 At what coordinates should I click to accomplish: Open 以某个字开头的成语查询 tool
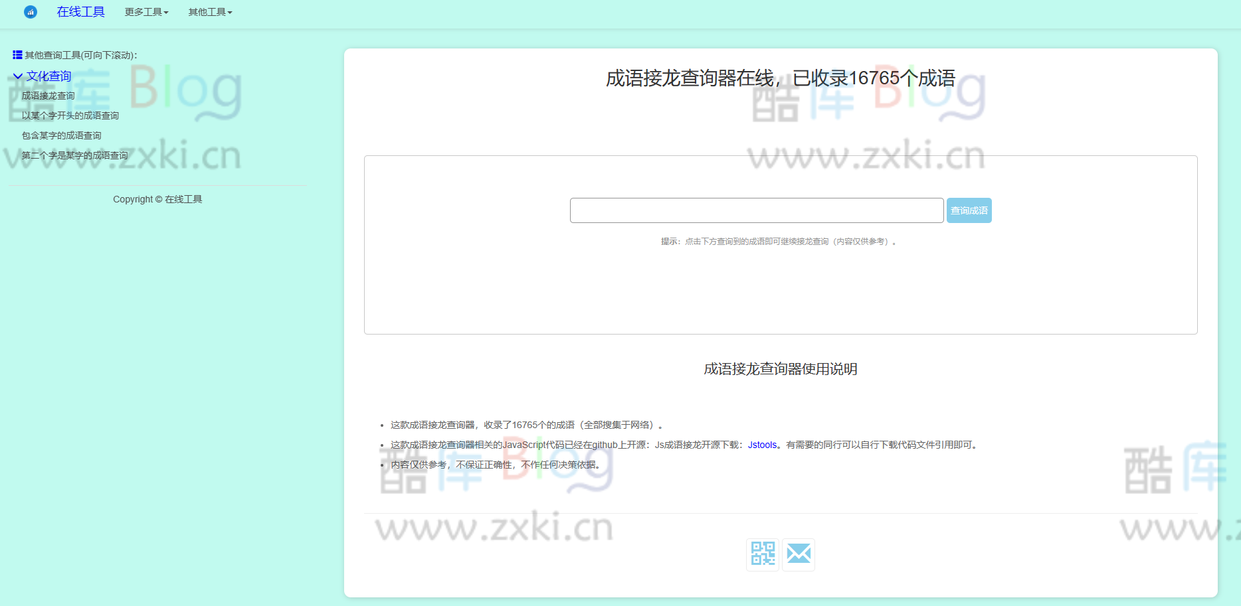(x=70, y=115)
